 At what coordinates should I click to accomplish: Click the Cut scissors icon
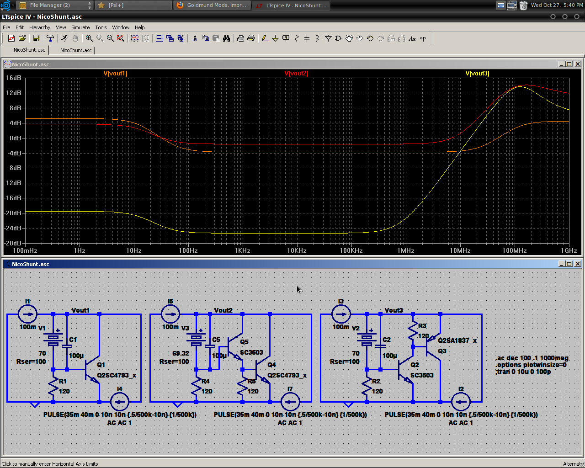click(x=195, y=38)
